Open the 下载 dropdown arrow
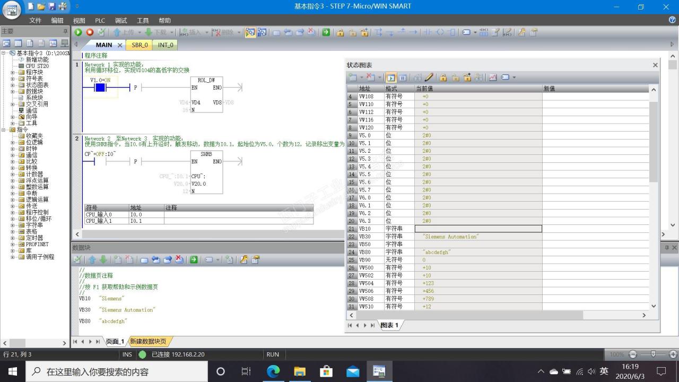Image resolution: width=679 pixels, height=382 pixels. pyautogui.click(x=171, y=32)
